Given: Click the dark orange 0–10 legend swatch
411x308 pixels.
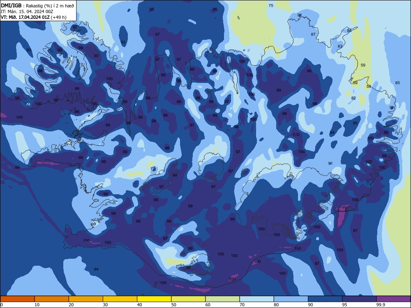Looking at the screenshot, I should pyautogui.click(x=17, y=299).
